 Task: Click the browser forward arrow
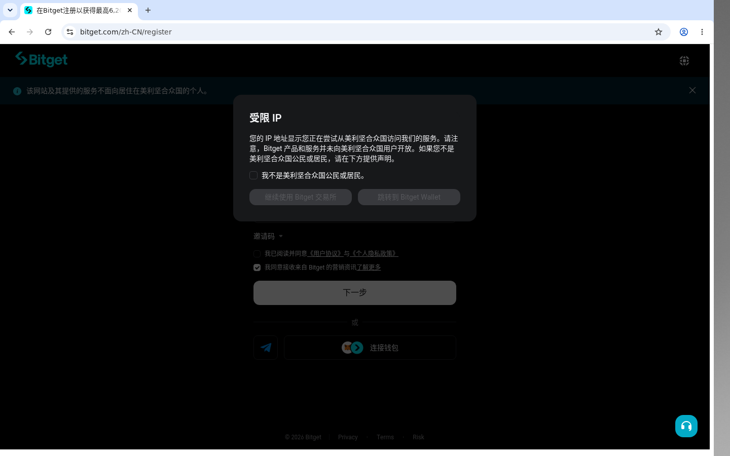pos(30,32)
